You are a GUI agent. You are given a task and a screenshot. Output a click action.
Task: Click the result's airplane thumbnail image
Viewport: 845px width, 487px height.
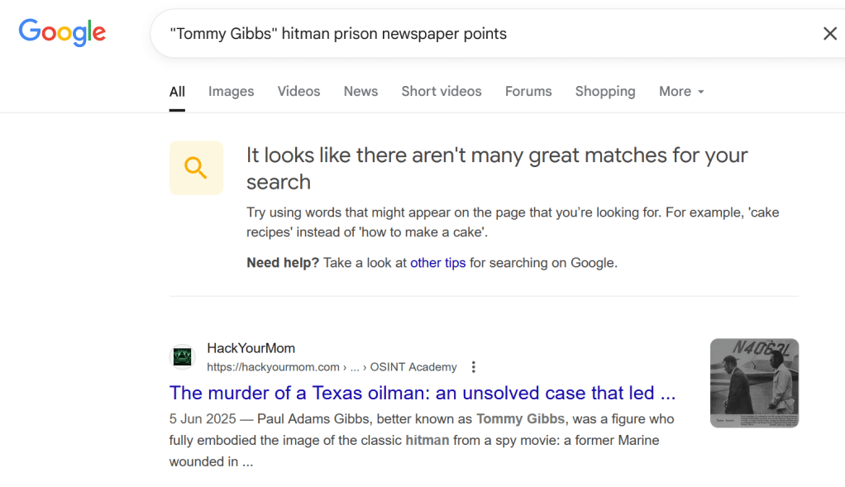click(x=754, y=383)
